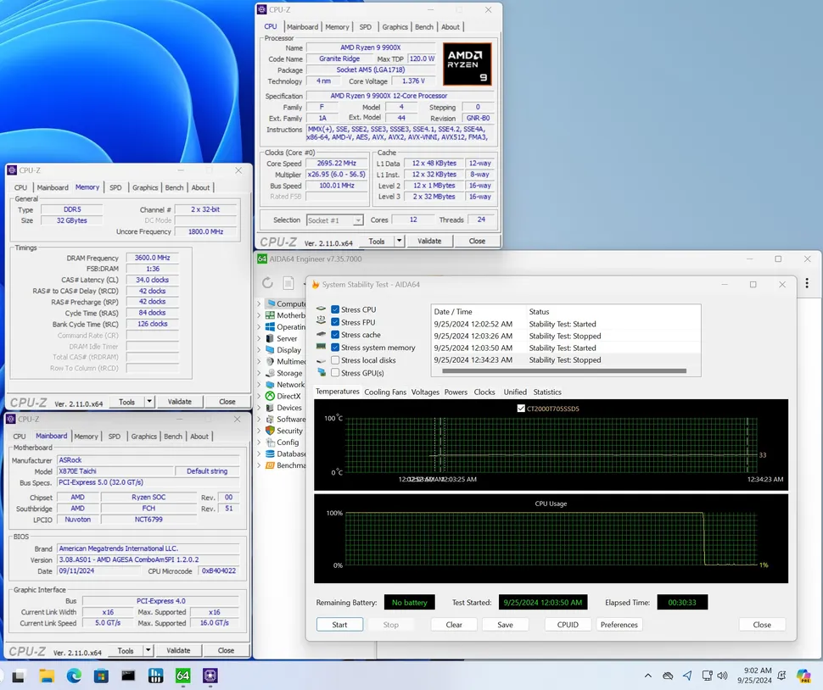Launch Microsoft Edge from the taskbar
823x690 pixels.
click(x=74, y=676)
